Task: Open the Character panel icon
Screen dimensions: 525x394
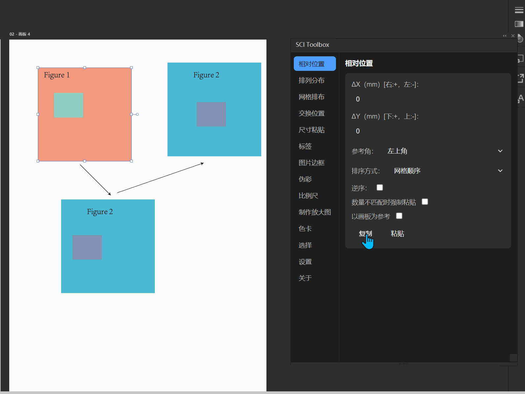Action: tap(521, 98)
